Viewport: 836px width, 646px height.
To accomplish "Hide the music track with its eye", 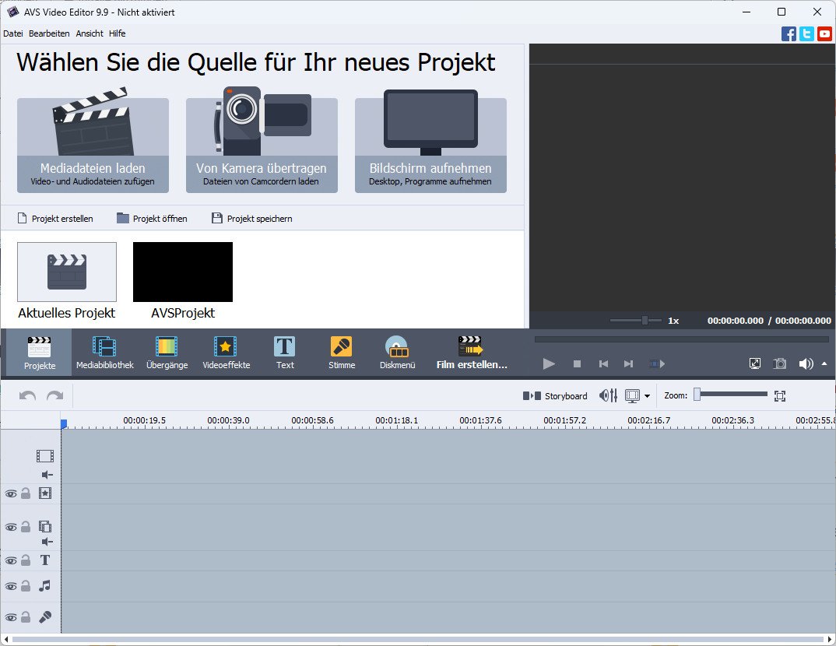I will pos(11,586).
